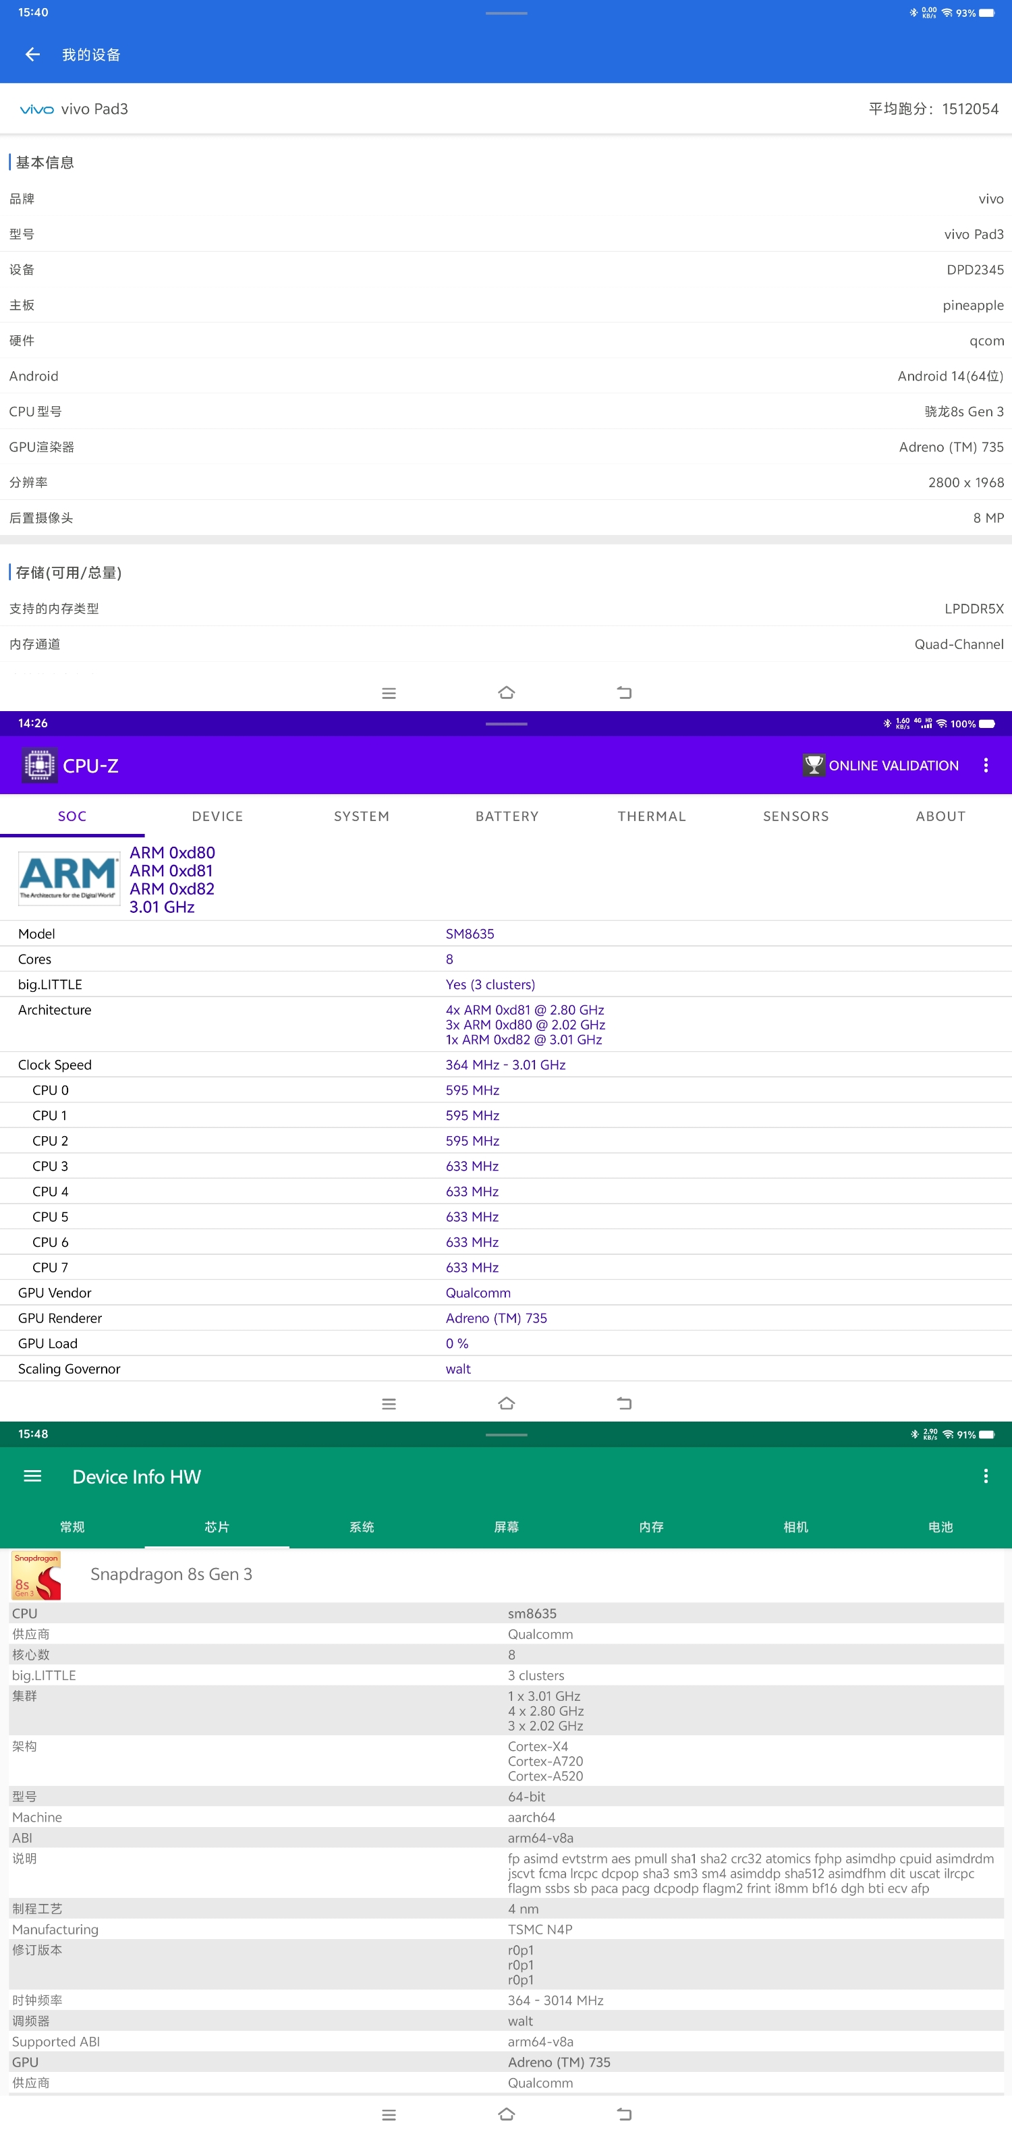The height and width of the screenshot is (2132, 1012).
Task: Tap the Machine aarch64 row
Action: [505, 1818]
